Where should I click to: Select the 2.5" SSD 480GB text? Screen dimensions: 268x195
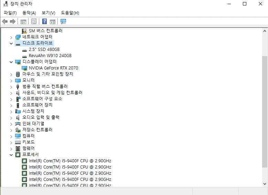[x=44, y=50]
